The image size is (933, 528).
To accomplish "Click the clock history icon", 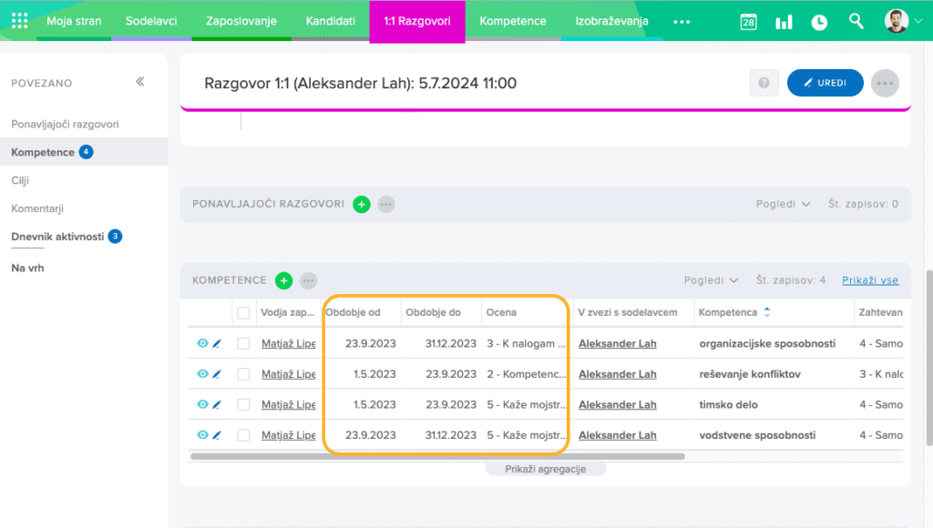I will [x=819, y=22].
